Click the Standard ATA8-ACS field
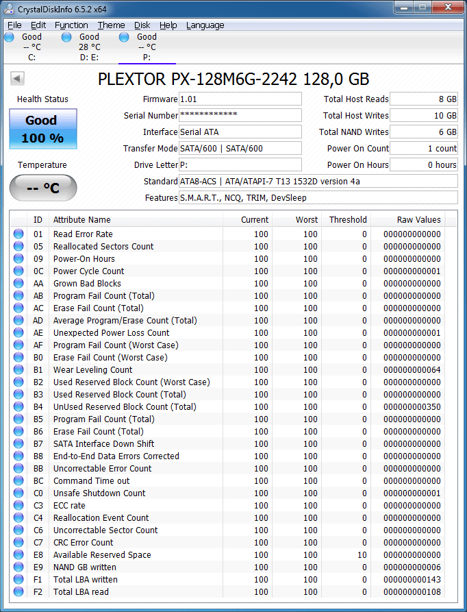This screenshot has height=612, width=467. click(318, 182)
